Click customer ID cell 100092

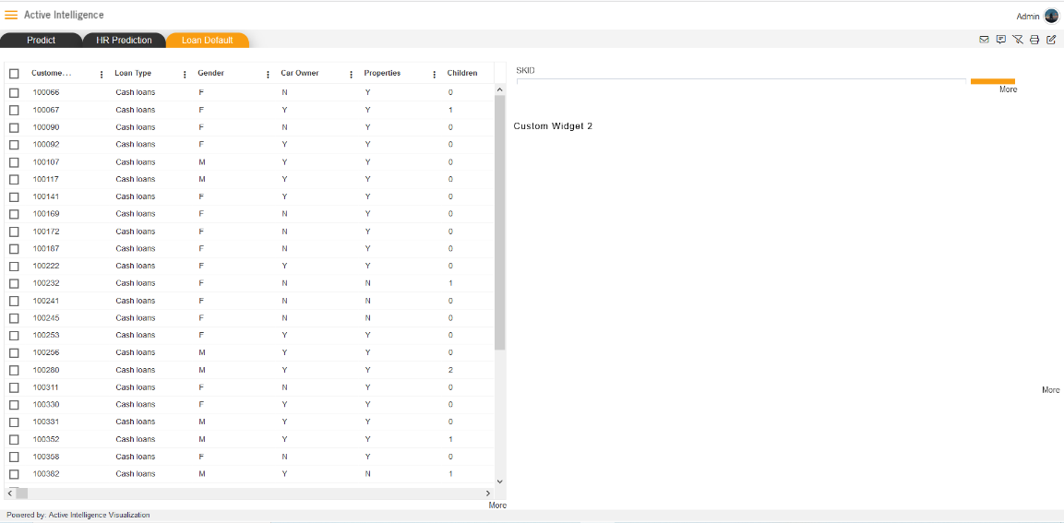pos(46,145)
